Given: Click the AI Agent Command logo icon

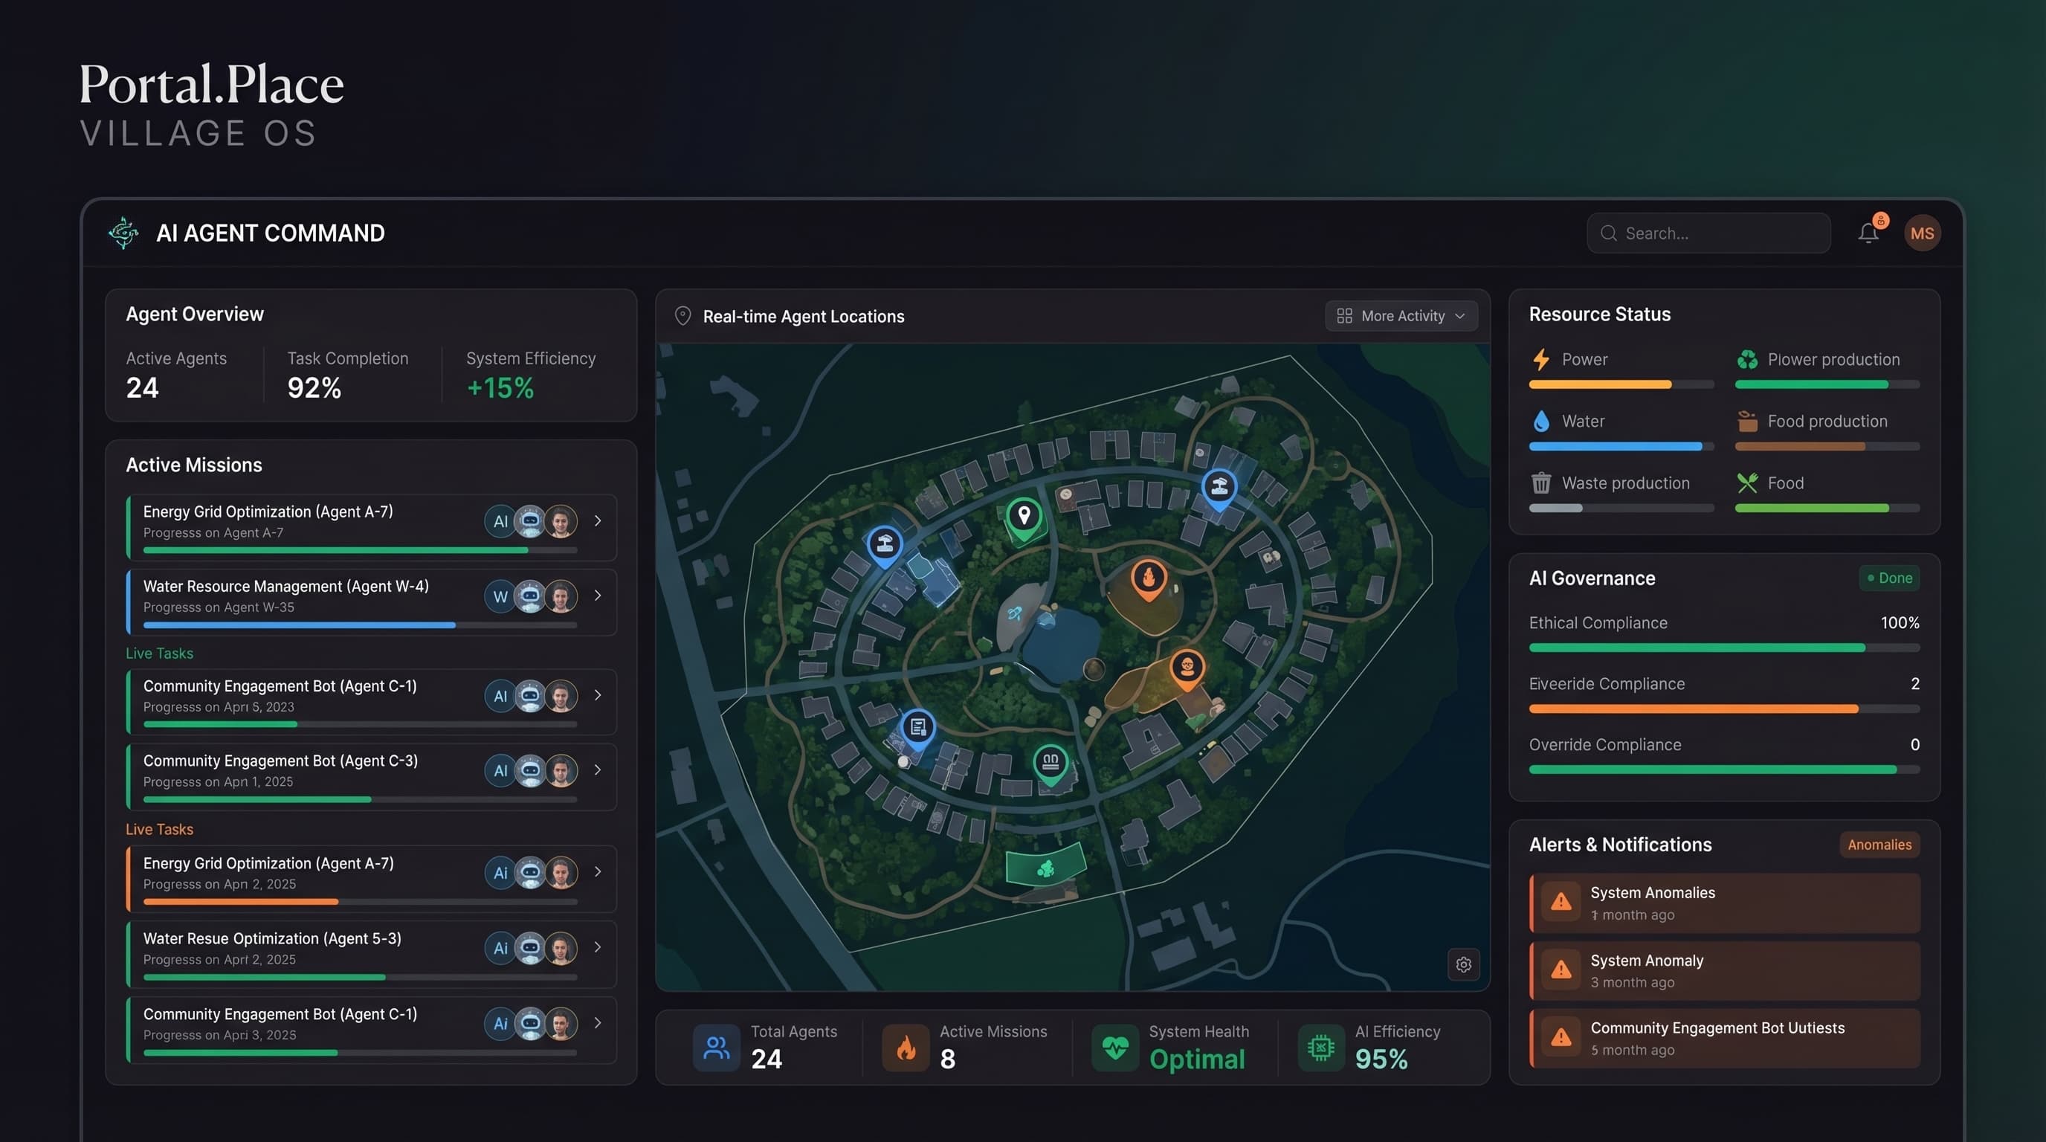Looking at the screenshot, I should coord(123,233).
